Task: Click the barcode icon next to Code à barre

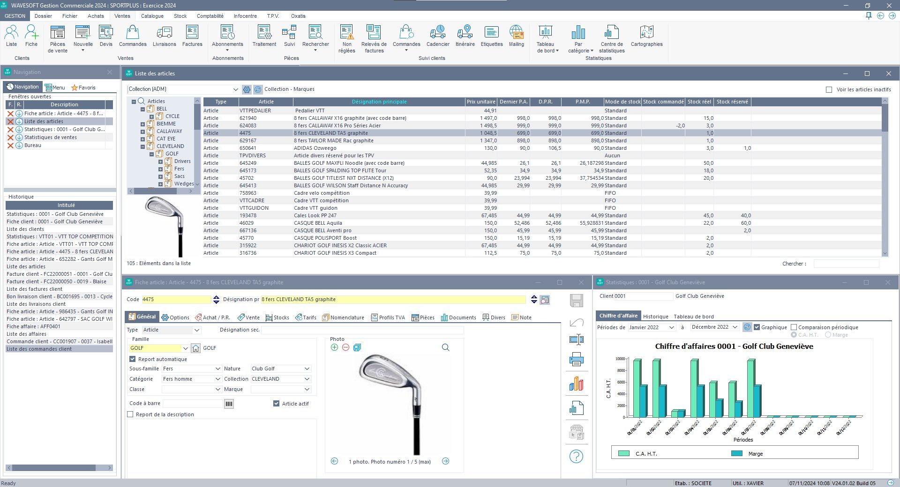Action: pos(229,404)
